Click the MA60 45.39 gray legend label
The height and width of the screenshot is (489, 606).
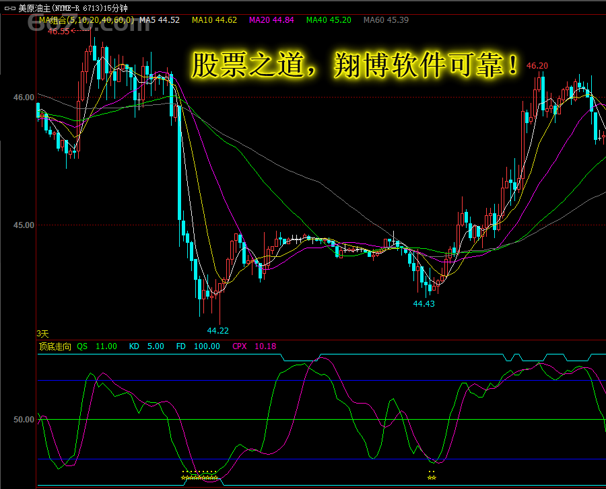point(386,20)
